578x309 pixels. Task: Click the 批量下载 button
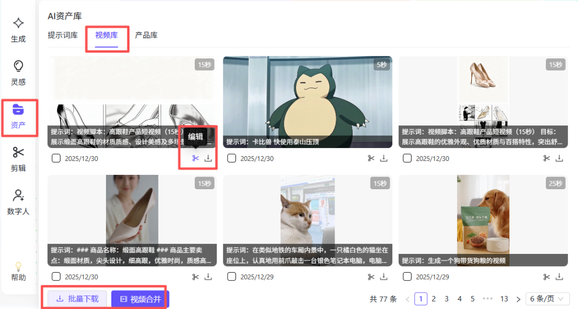pyautogui.click(x=77, y=299)
